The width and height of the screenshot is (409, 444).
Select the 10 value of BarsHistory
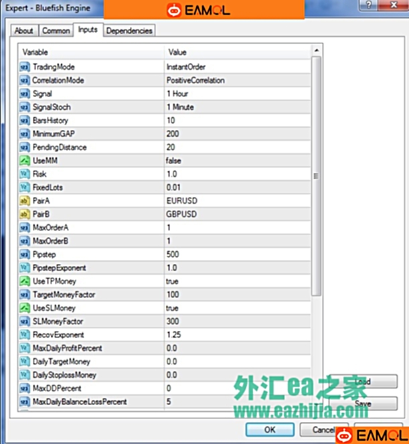pyautogui.click(x=171, y=121)
